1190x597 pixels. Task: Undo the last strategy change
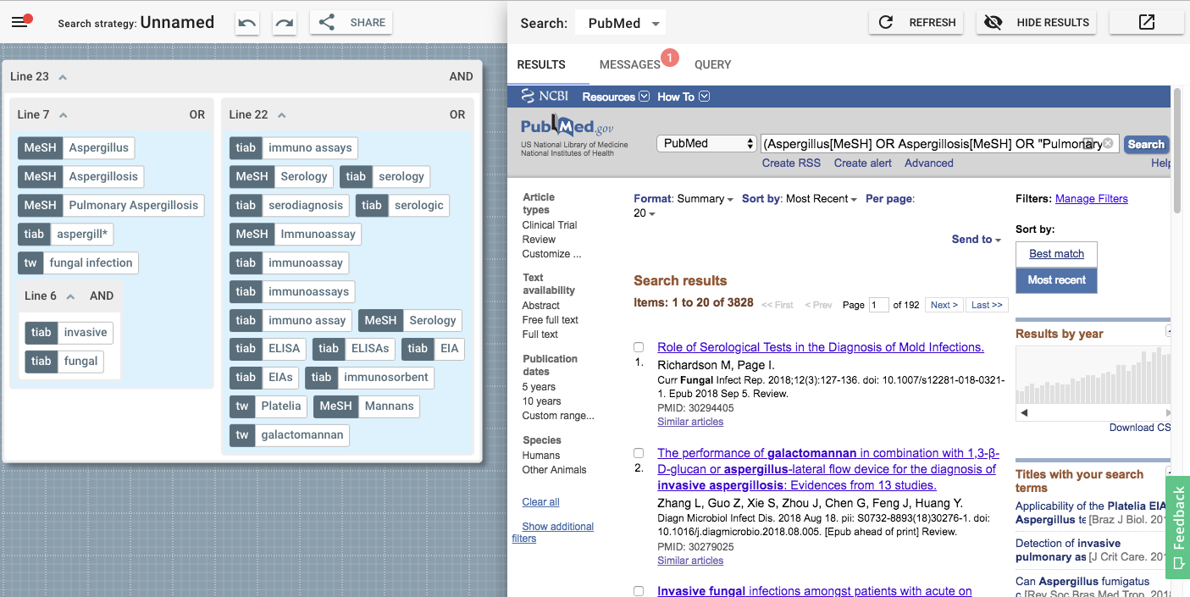pos(247,23)
